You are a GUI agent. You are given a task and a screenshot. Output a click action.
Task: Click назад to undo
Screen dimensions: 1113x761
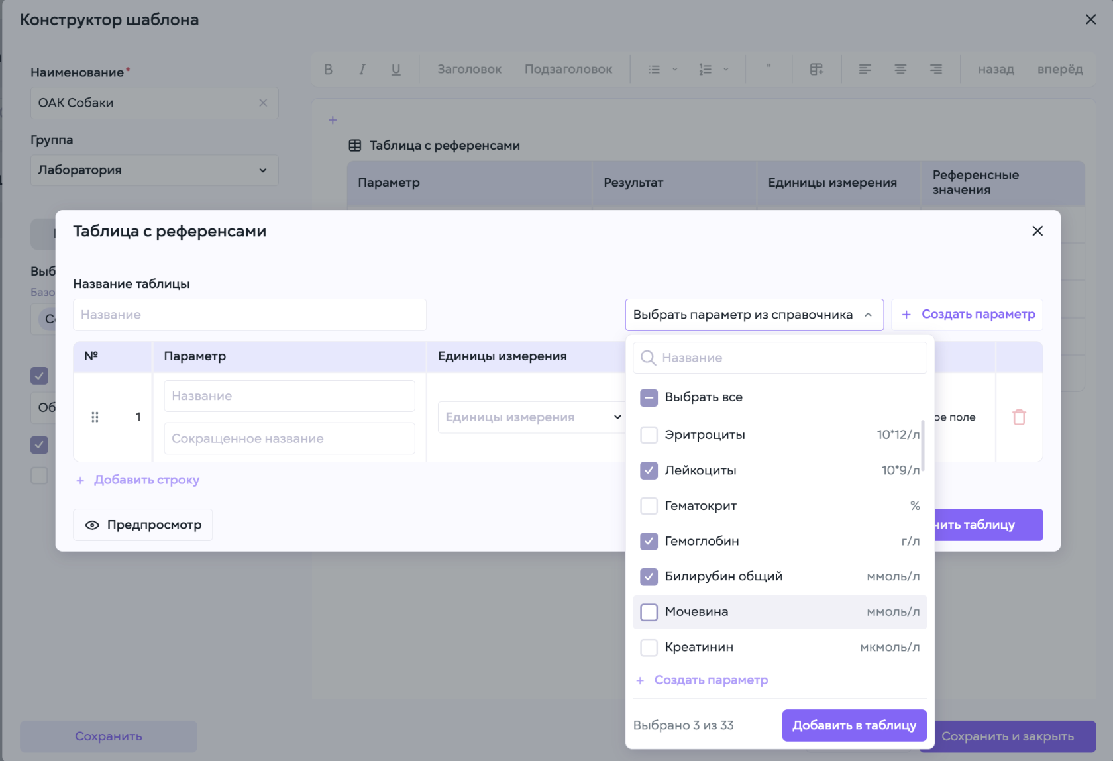point(996,69)
